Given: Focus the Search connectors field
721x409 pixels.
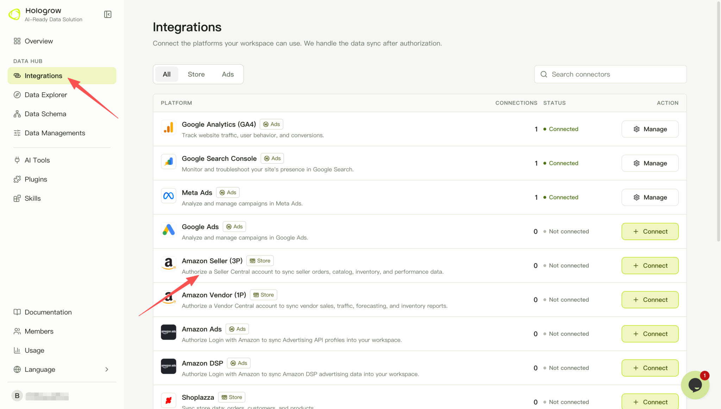Looking at the screenshot, I should point(610,74).
